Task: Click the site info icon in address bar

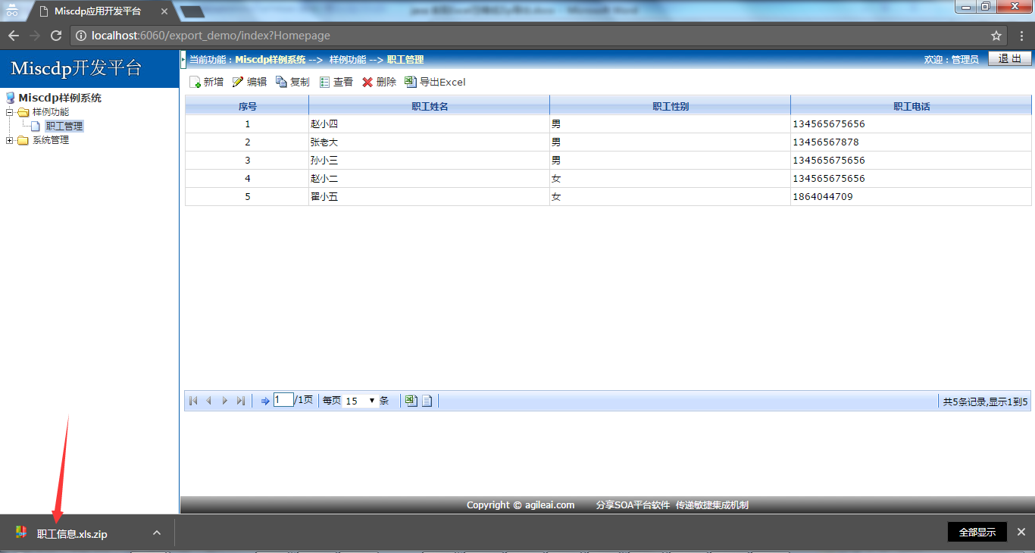Action: (81, 36)
